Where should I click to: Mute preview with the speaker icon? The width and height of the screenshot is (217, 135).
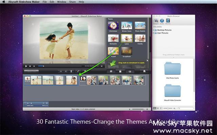[x=102, y=66]
